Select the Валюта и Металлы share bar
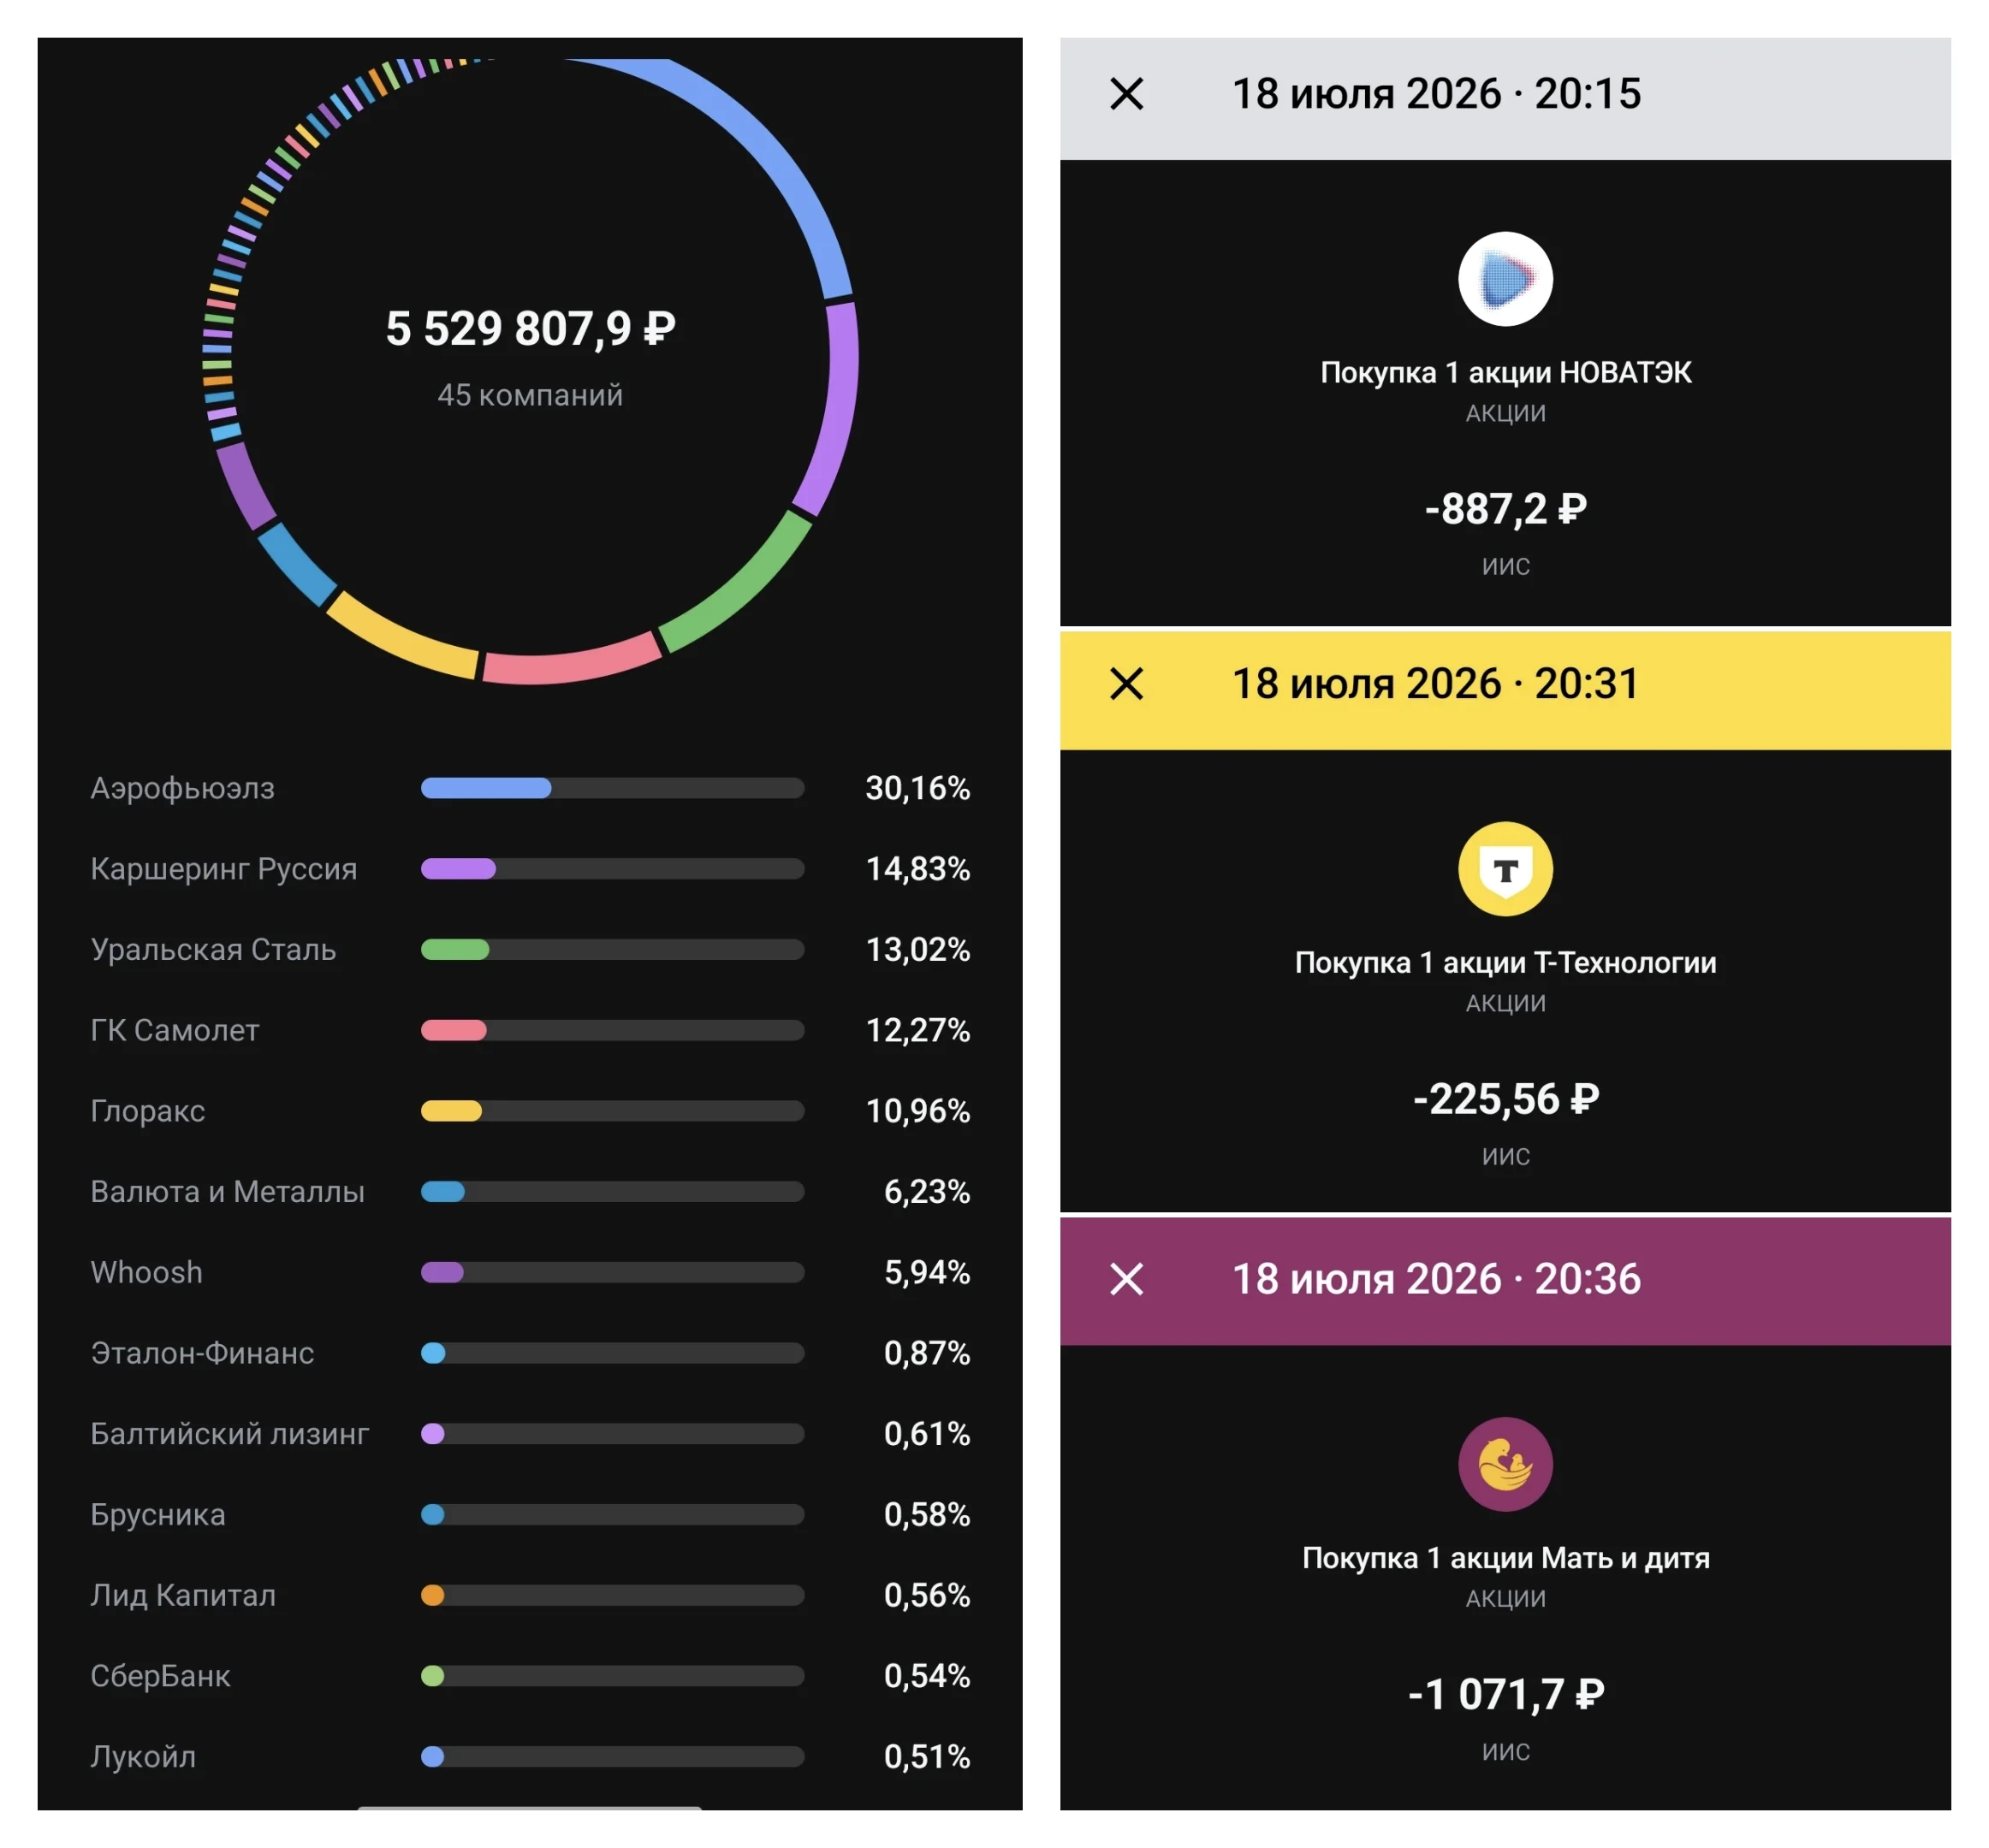The image size is (1989, 1848). coord(612,1191)
